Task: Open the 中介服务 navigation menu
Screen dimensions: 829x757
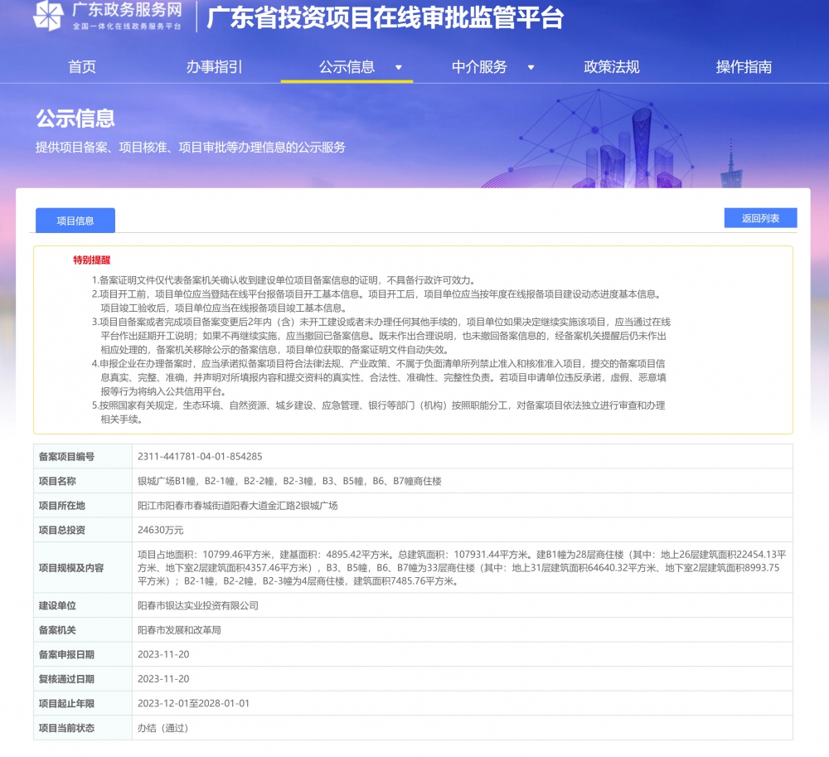Action: tap(479, 67)
